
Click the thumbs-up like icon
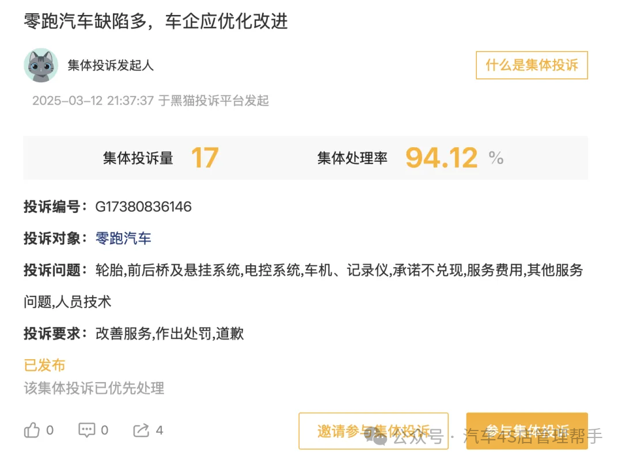coord(32,430)
